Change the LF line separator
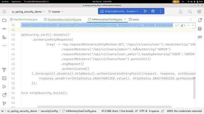The height and width of the screenshot is (114, 204). [136, 111]
